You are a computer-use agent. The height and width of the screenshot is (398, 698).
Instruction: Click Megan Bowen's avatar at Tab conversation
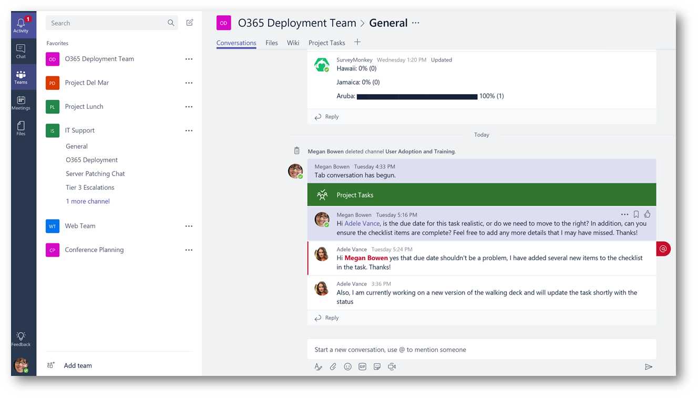pyautogui.click(x=295, y=171)
